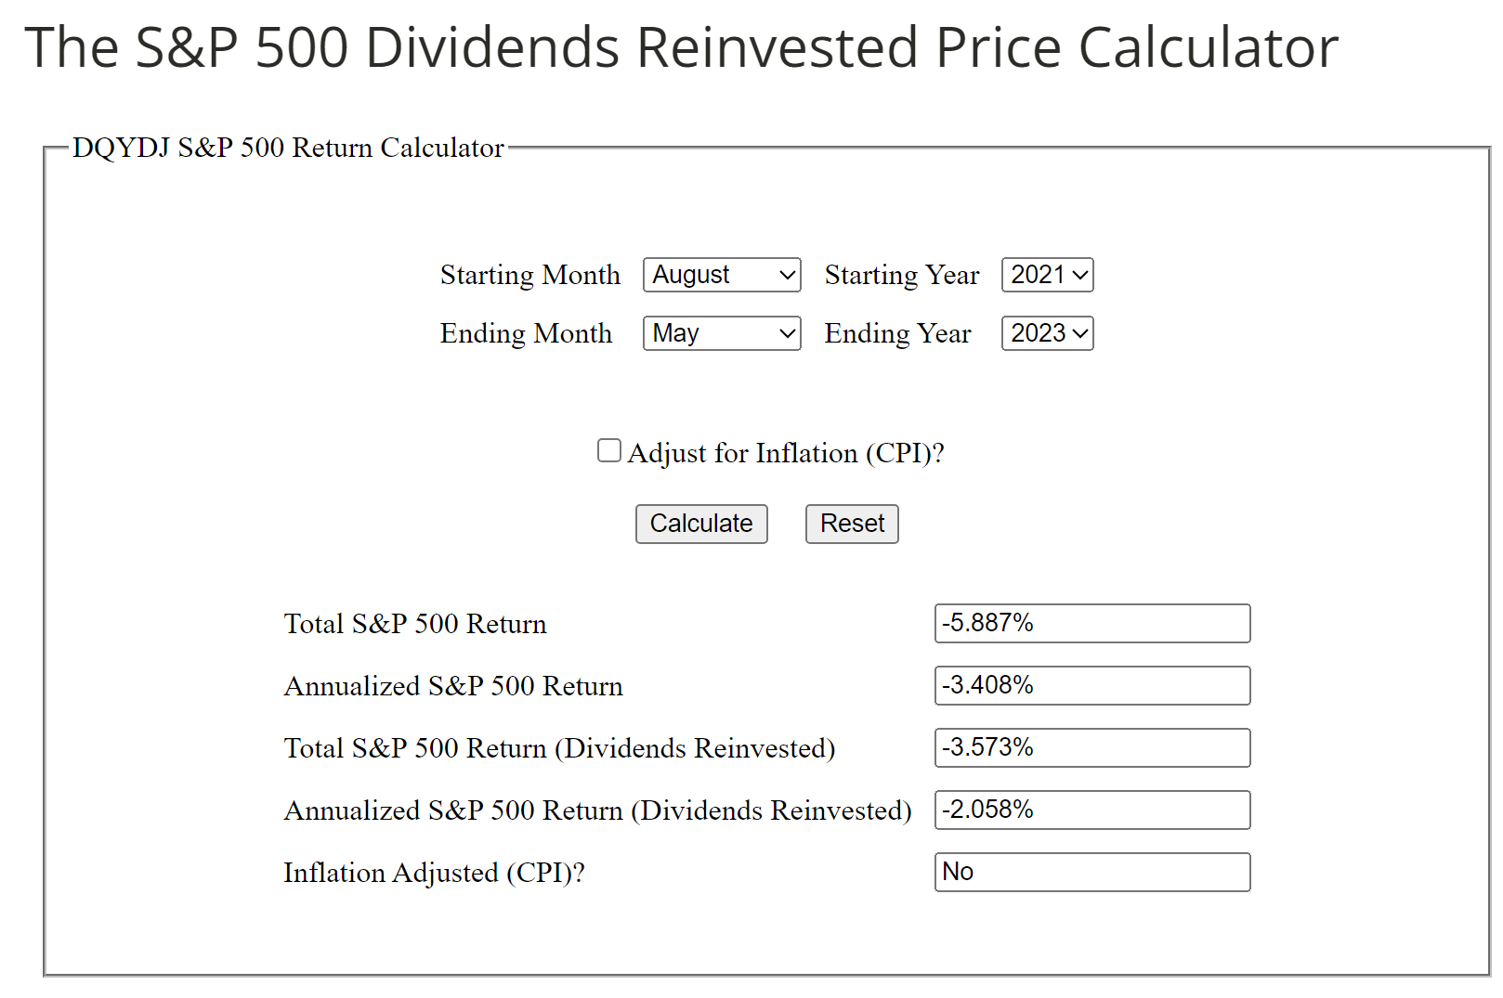Viewport: 1503px width, 998px height.
Task: Click the Inflation Adjusted result field
Action: pos(1091,872)
